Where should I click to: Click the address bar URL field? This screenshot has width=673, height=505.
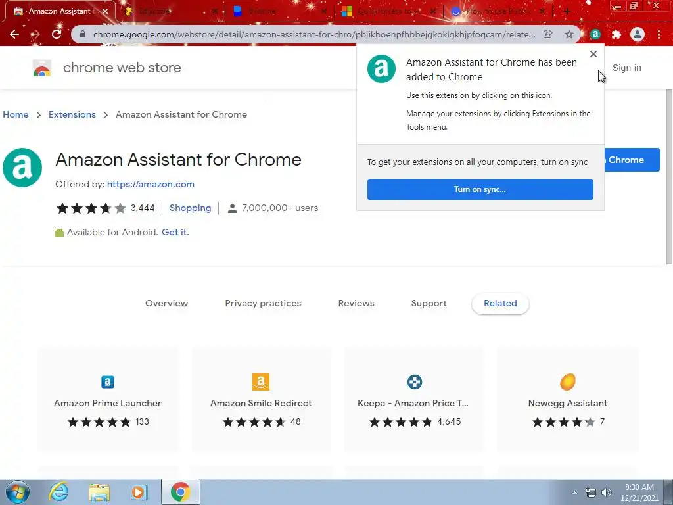314,34
